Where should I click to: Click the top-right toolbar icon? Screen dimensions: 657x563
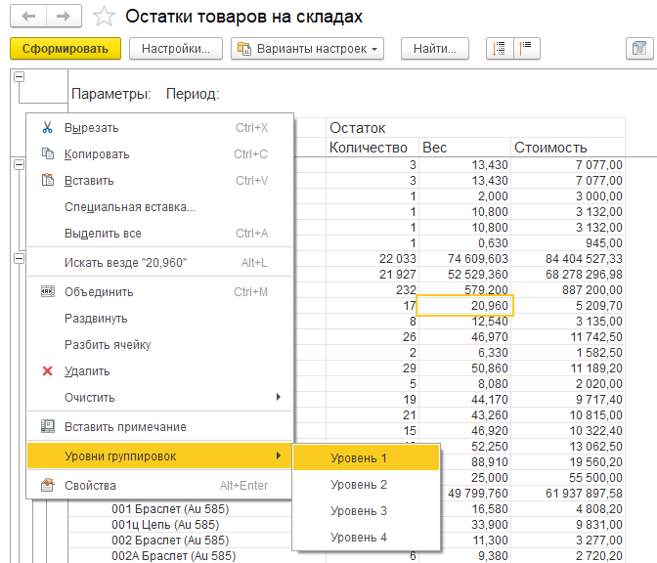point(639,49)
